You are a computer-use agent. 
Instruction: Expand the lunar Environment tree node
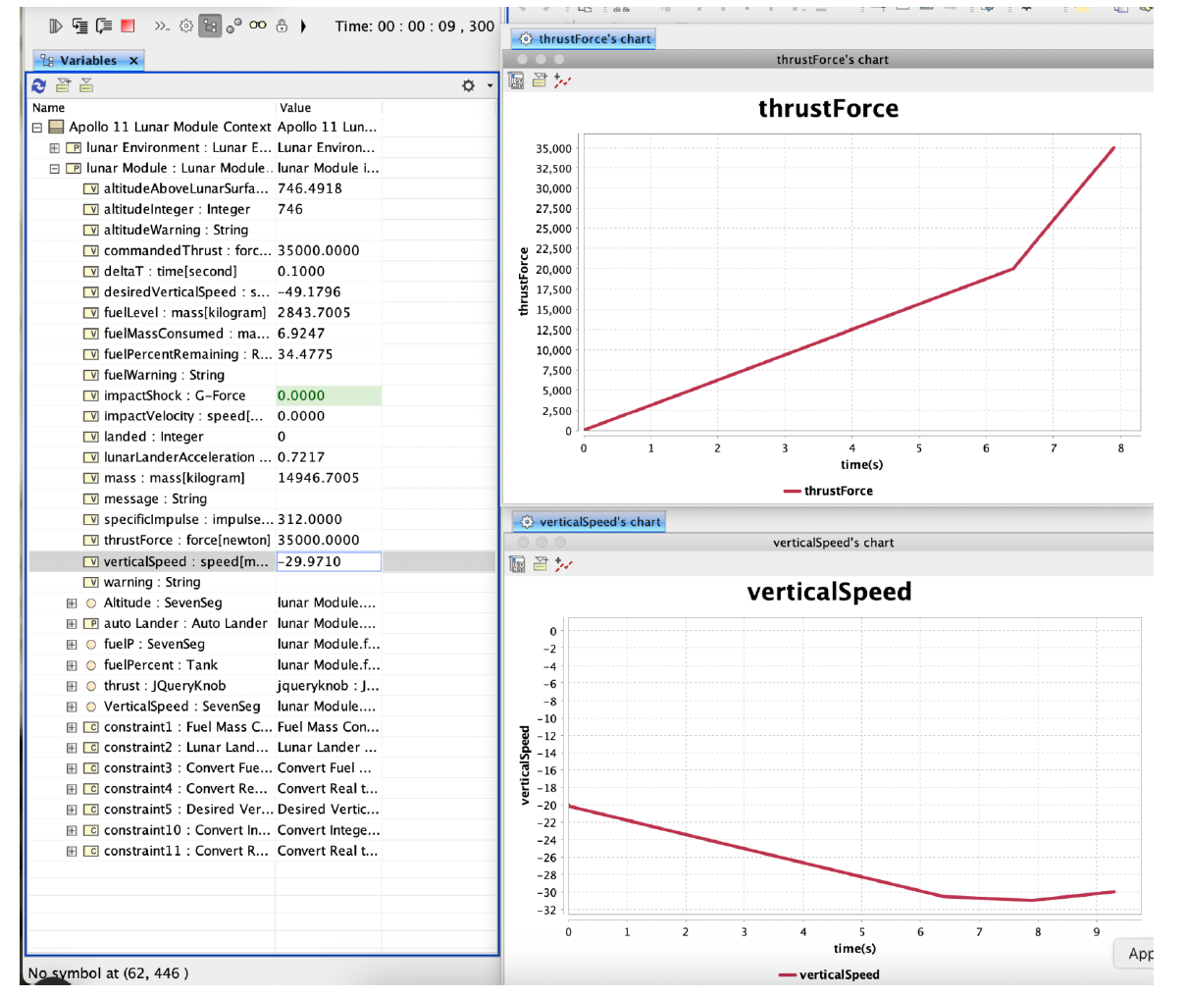tap(55, 148)
